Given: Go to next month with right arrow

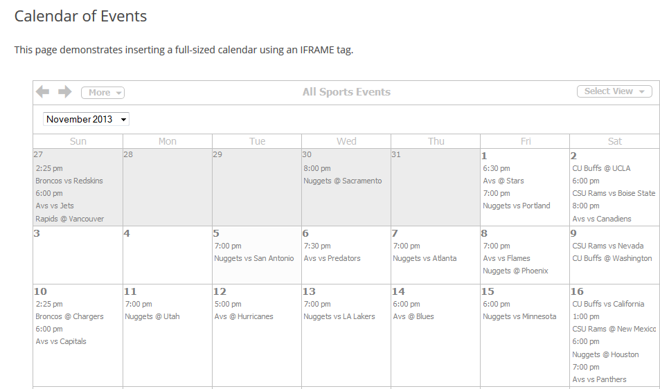Looking at the screenshot, I should [x=65, y=91].
